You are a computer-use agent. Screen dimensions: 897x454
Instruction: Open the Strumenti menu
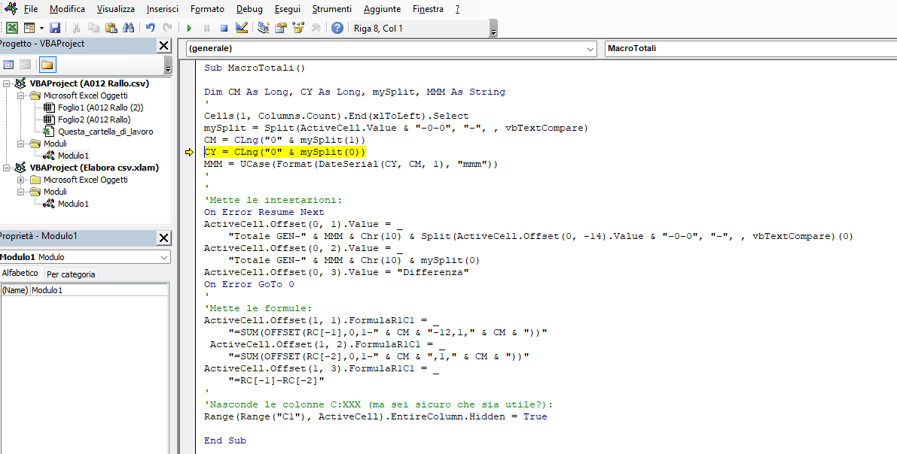(x=332, y=9)
